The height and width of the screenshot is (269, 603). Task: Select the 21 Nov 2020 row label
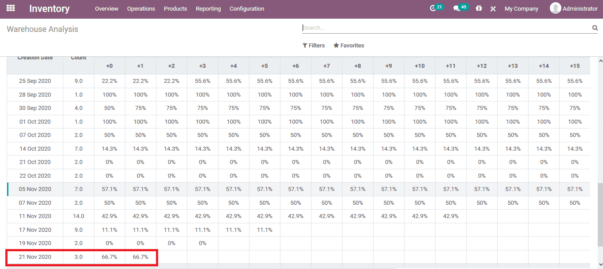pyautogui.click(x=35, y=257)
